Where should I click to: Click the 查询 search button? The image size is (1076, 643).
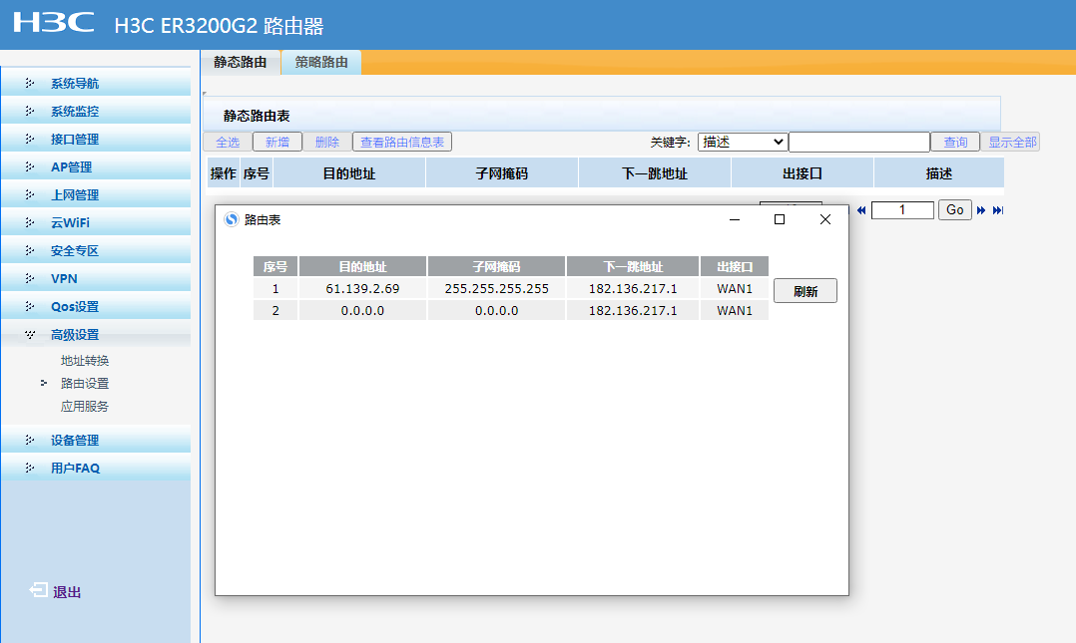pos(955,142)
